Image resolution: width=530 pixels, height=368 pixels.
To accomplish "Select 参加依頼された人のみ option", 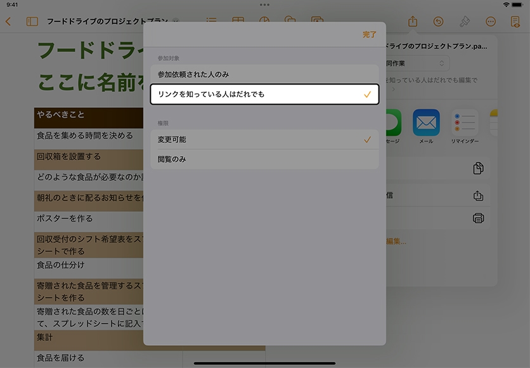I will pyautogui.click(x=264, y=74).
